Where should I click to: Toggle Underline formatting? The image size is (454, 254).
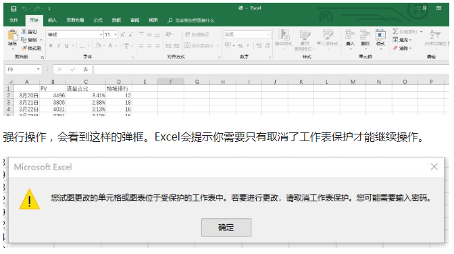pos(67,46)
